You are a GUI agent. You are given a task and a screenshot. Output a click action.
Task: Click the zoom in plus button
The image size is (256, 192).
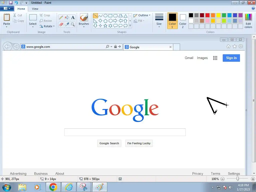[x=253, y=179]
